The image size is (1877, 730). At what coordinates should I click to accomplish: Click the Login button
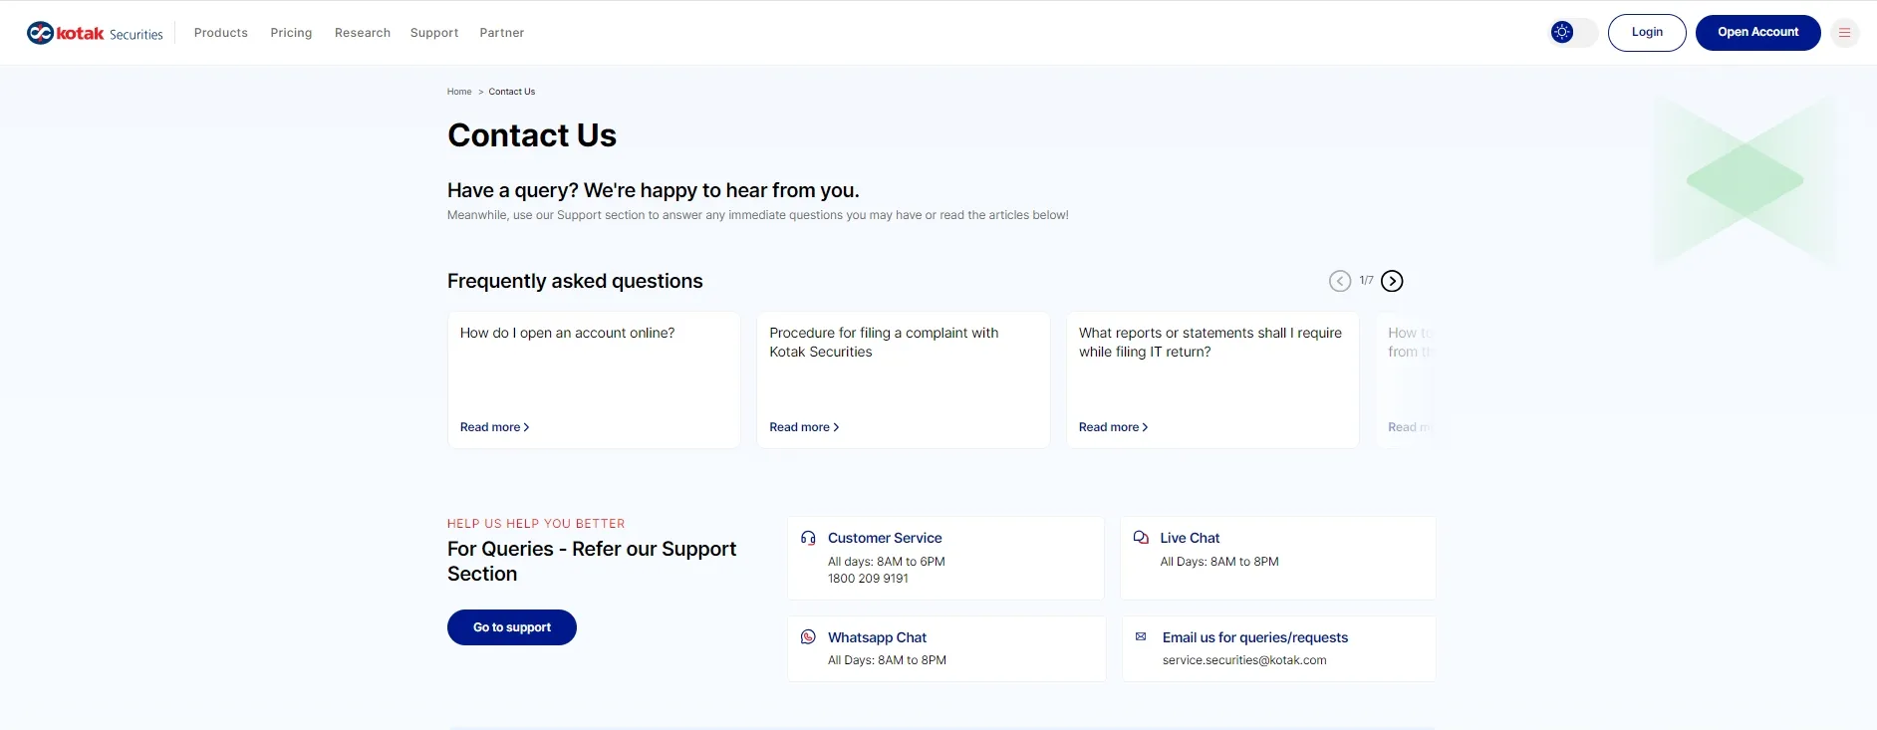(1647, 33)
